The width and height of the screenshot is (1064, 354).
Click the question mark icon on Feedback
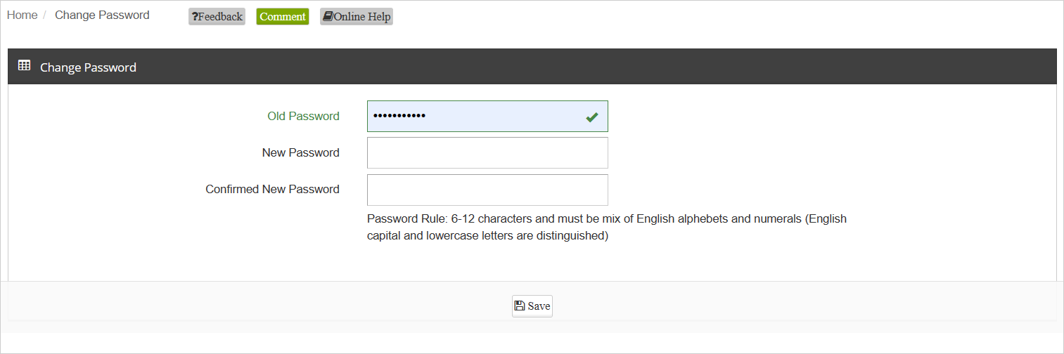[x=195, y=17]
